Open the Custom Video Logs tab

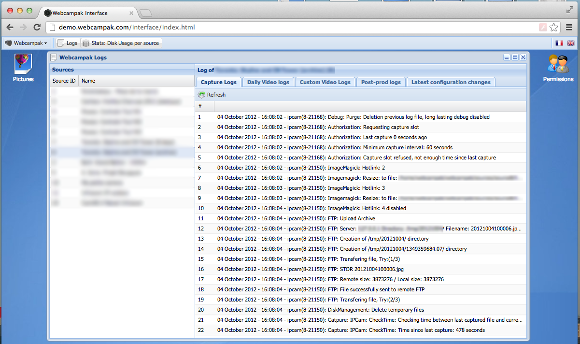pyautogui.click(x=325, y=82)
